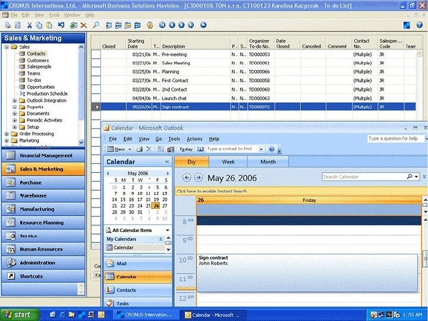Open the Manufacturing module button
The image size is (428, 321).
coord(43,209)
